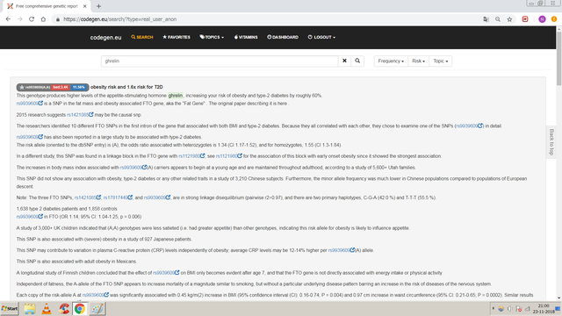The height and width of the screenshot is (316, 562).
Task: Open rs9939609 link in the CRP levels sentence
Action: pos(339,250)
